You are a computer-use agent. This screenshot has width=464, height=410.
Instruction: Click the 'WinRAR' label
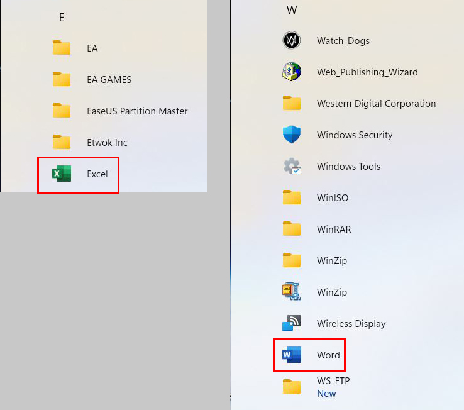pos(334,230)
